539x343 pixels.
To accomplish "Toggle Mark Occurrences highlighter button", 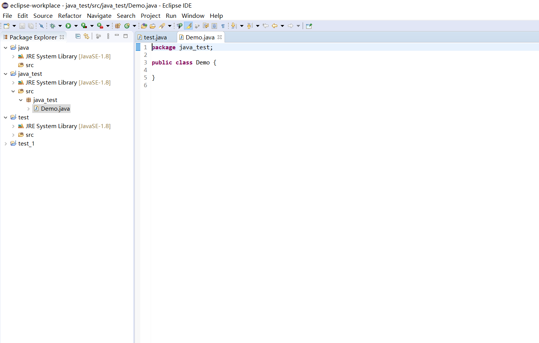I will [189, 26].
